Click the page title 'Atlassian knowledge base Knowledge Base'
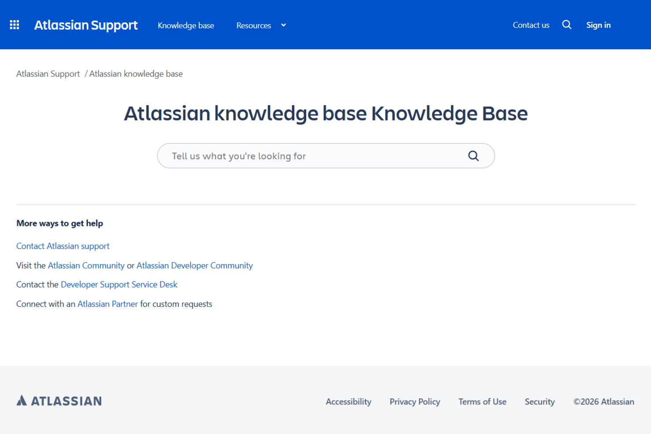 (326, 113)
